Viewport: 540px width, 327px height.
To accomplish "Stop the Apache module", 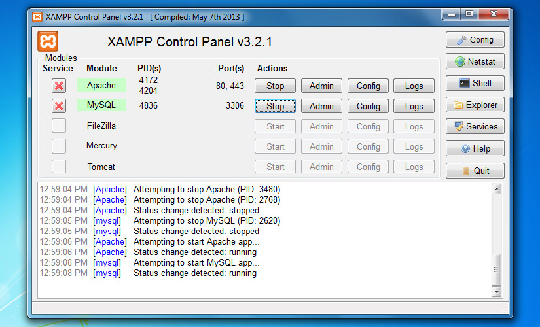I will coord(275,86).
